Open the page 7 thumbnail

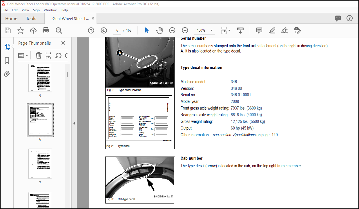[40, 164]
